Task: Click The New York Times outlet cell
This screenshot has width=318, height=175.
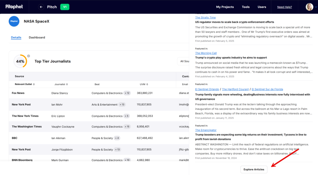Action: pos(25,116)
